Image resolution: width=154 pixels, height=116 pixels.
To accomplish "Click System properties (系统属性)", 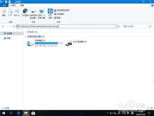I will coord(59,14).
